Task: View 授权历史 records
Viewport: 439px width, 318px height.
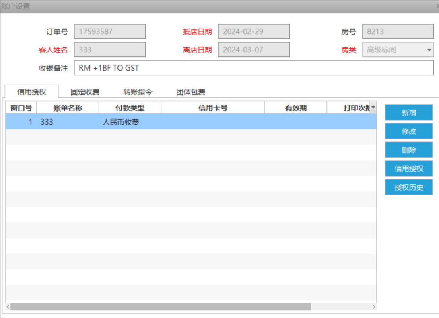Action: pyautogui.click(x=408, y=187)
